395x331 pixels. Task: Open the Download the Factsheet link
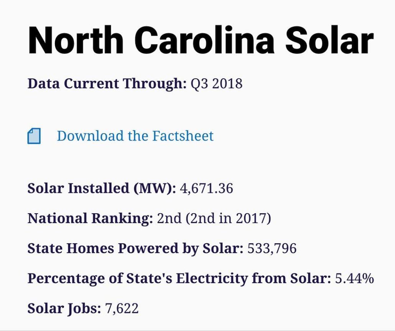coord(135,136)
